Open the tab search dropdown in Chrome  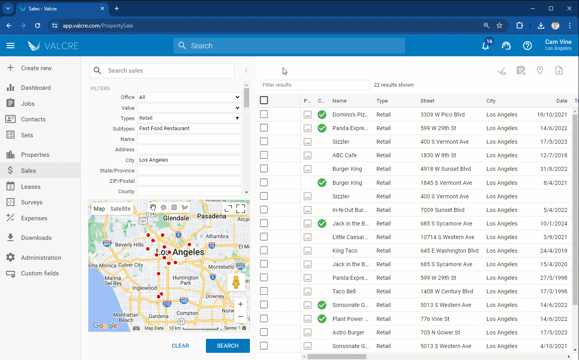coord(8,8)
